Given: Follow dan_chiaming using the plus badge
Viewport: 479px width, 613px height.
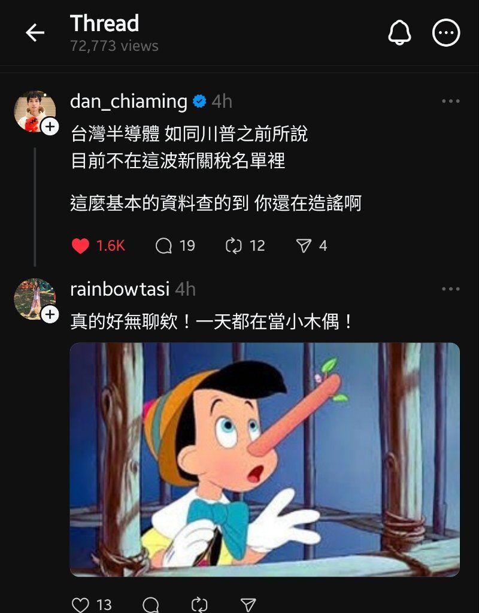Looking at the screenshot, I should coord(50,127).
